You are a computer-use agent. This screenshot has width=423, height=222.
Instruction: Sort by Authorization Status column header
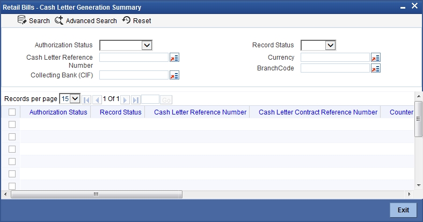(x=59, y=112)
